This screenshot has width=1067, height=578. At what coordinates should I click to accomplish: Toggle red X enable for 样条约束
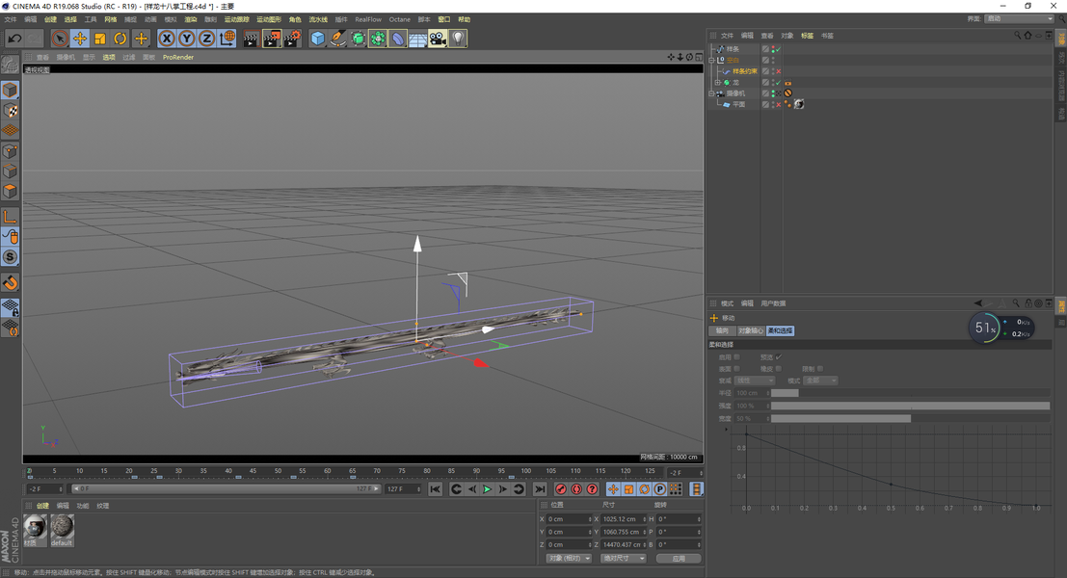pyautogui.click(x=779, y=71)
